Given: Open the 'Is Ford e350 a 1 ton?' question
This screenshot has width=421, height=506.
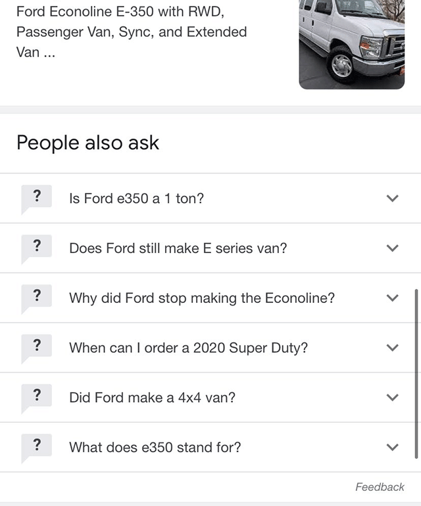Looking at the screenshot, I should pyautogui.click(x=136, y=198).
